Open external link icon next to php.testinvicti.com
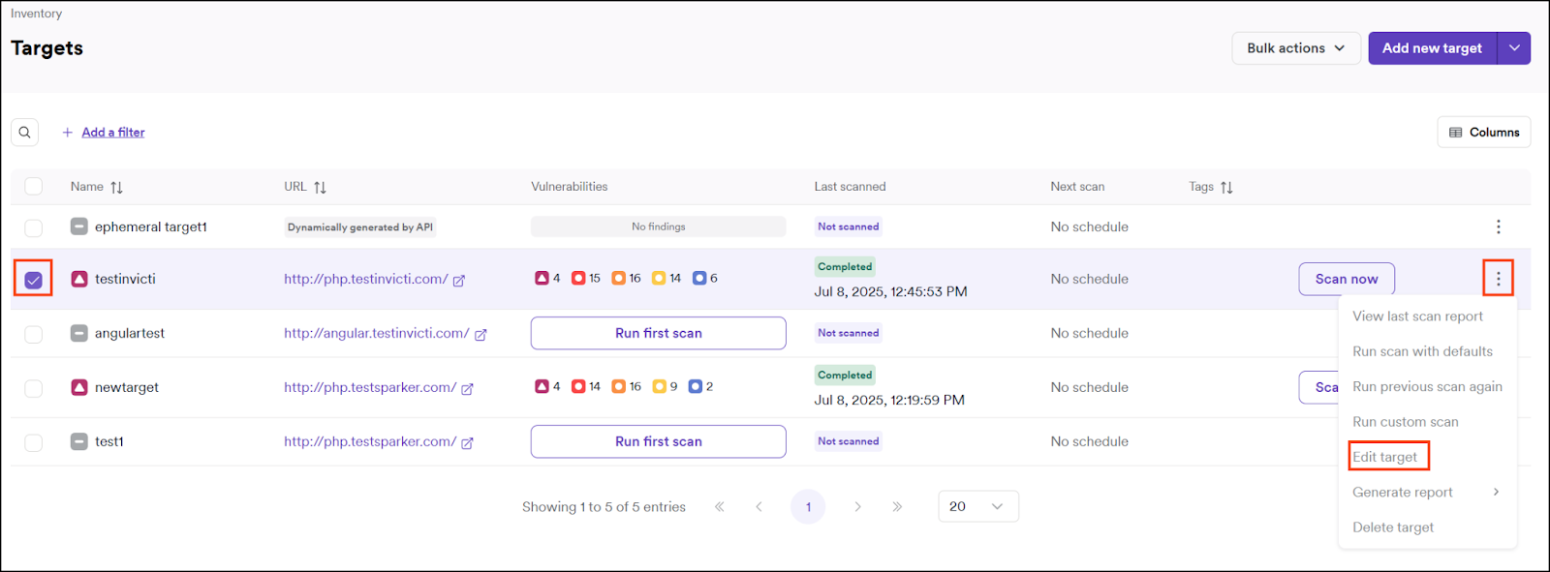Viewport: 1550px width, 572px height. tap(459, 281)
